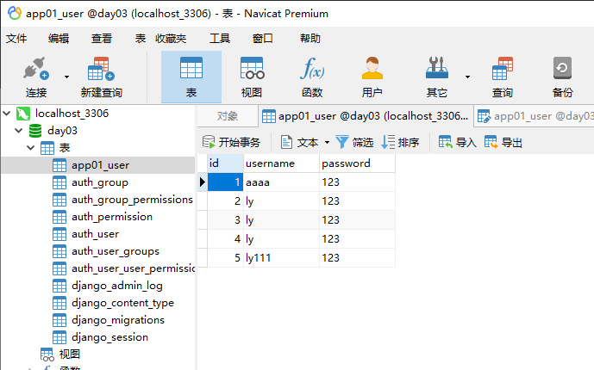This screenshot has width=594, height=370.
Task: Open the 编辑 menu
Action: [x=59, y=38]
